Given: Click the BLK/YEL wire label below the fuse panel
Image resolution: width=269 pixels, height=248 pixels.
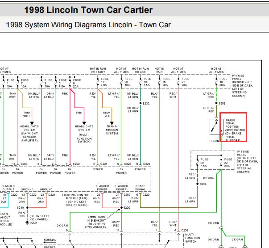Looking at the screenshot, I should click(154, 95).
